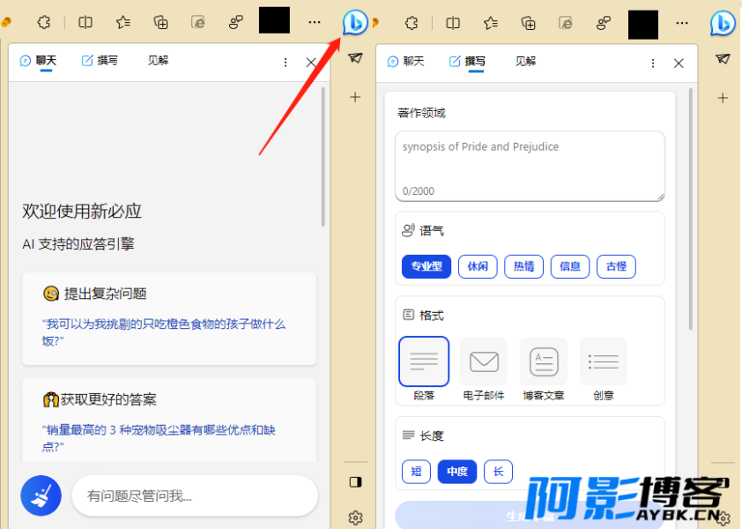Screen dimensions: 742x529
Task: Click the pet vacuum cleaner suggestion
Action: (160, 437)
